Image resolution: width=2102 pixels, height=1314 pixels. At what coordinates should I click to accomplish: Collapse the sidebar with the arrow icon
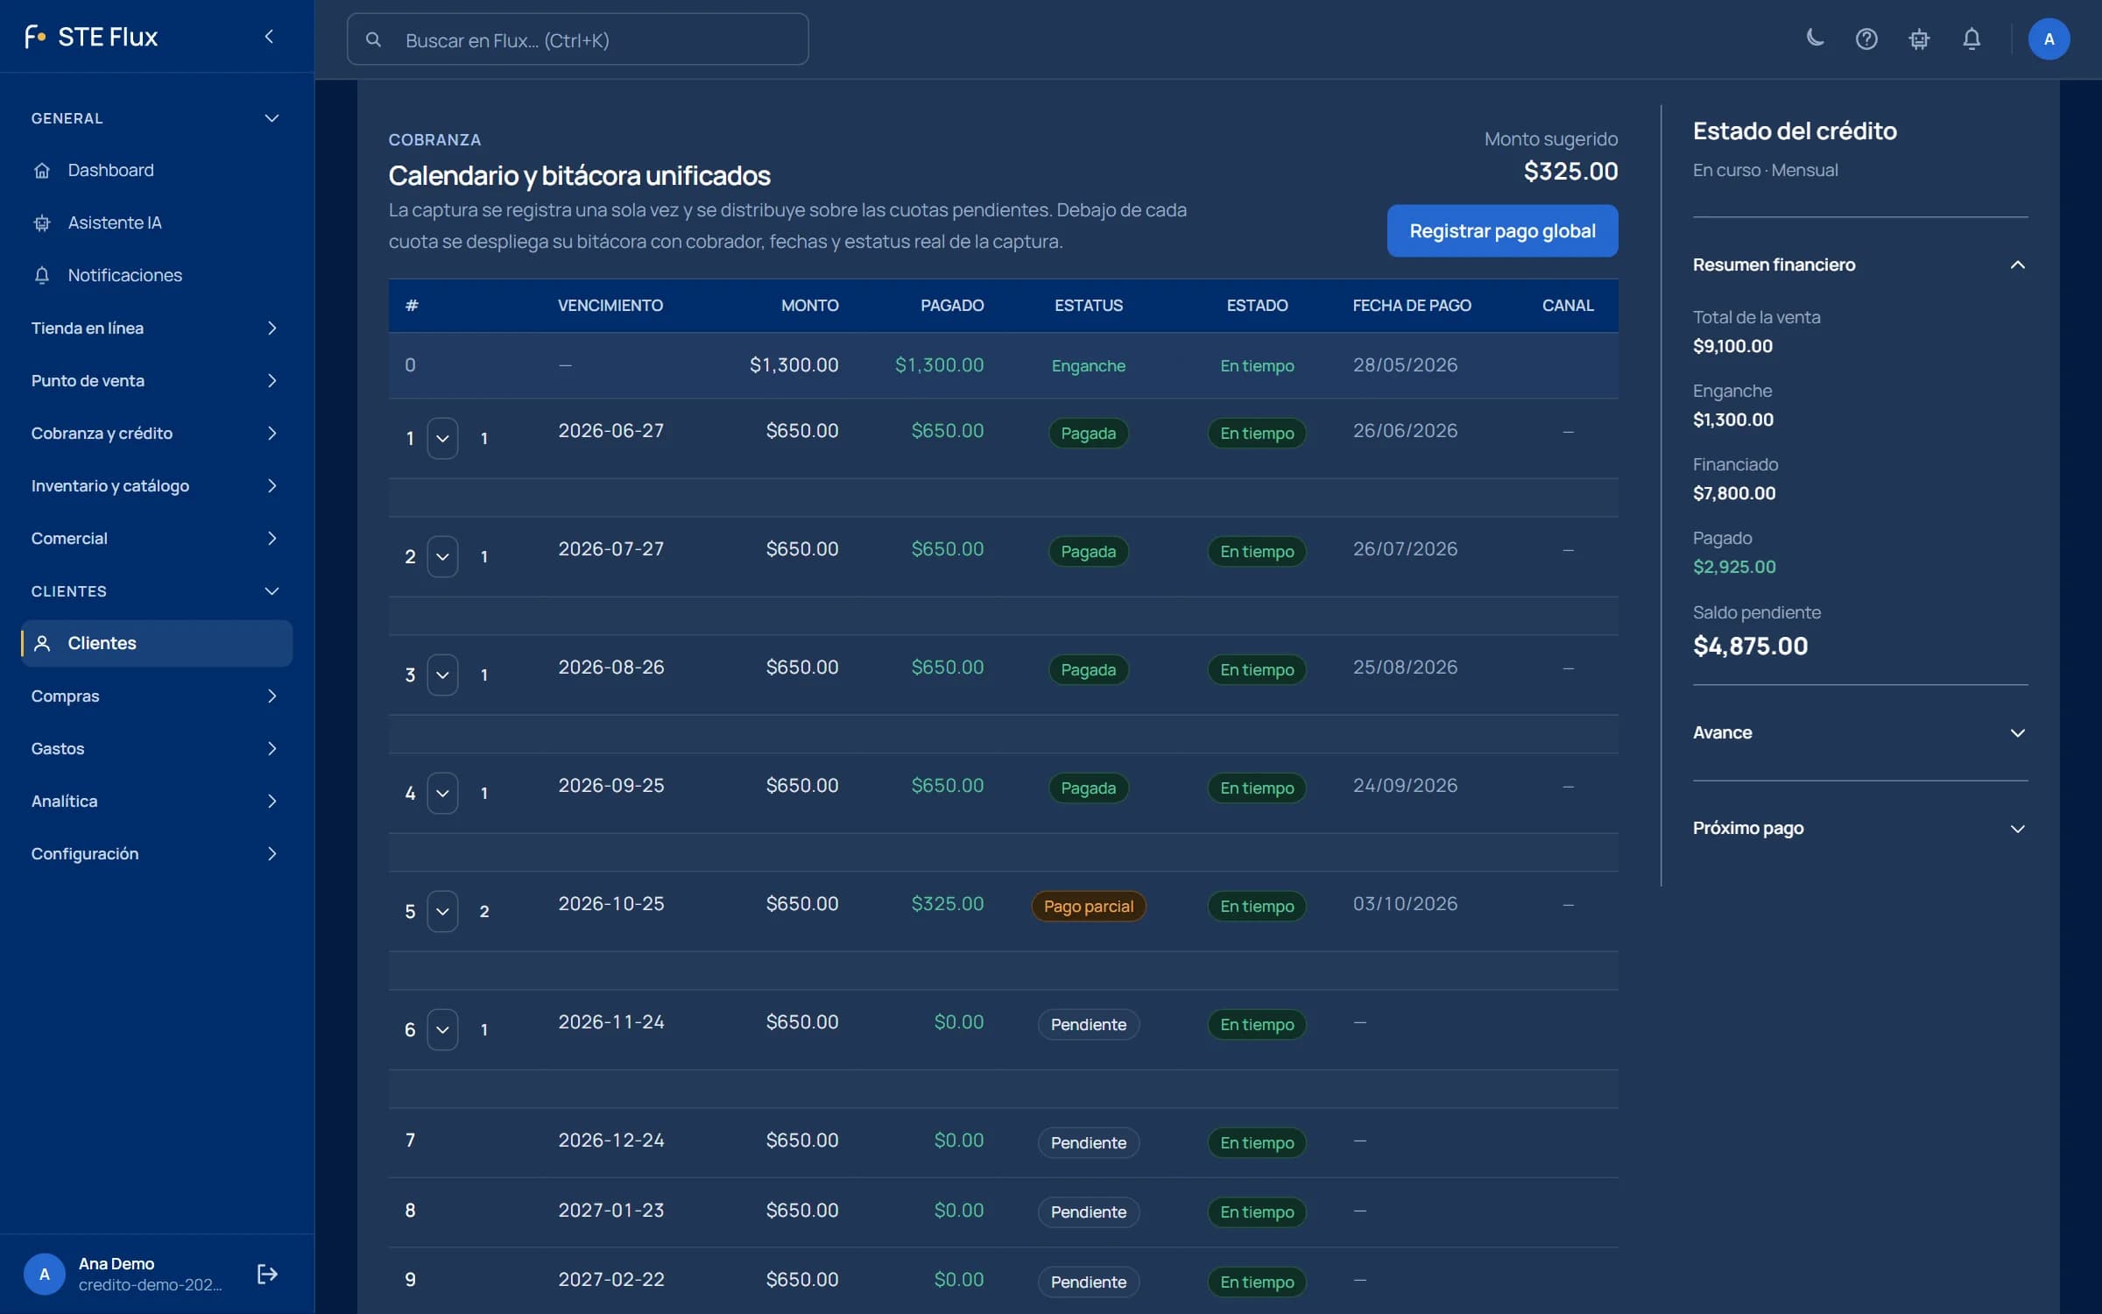(x=269, y=36)
